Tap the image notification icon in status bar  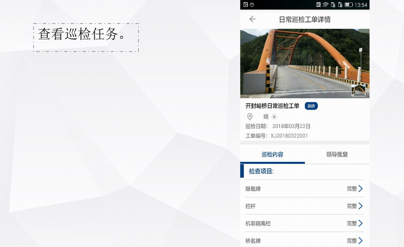(246, 4)
